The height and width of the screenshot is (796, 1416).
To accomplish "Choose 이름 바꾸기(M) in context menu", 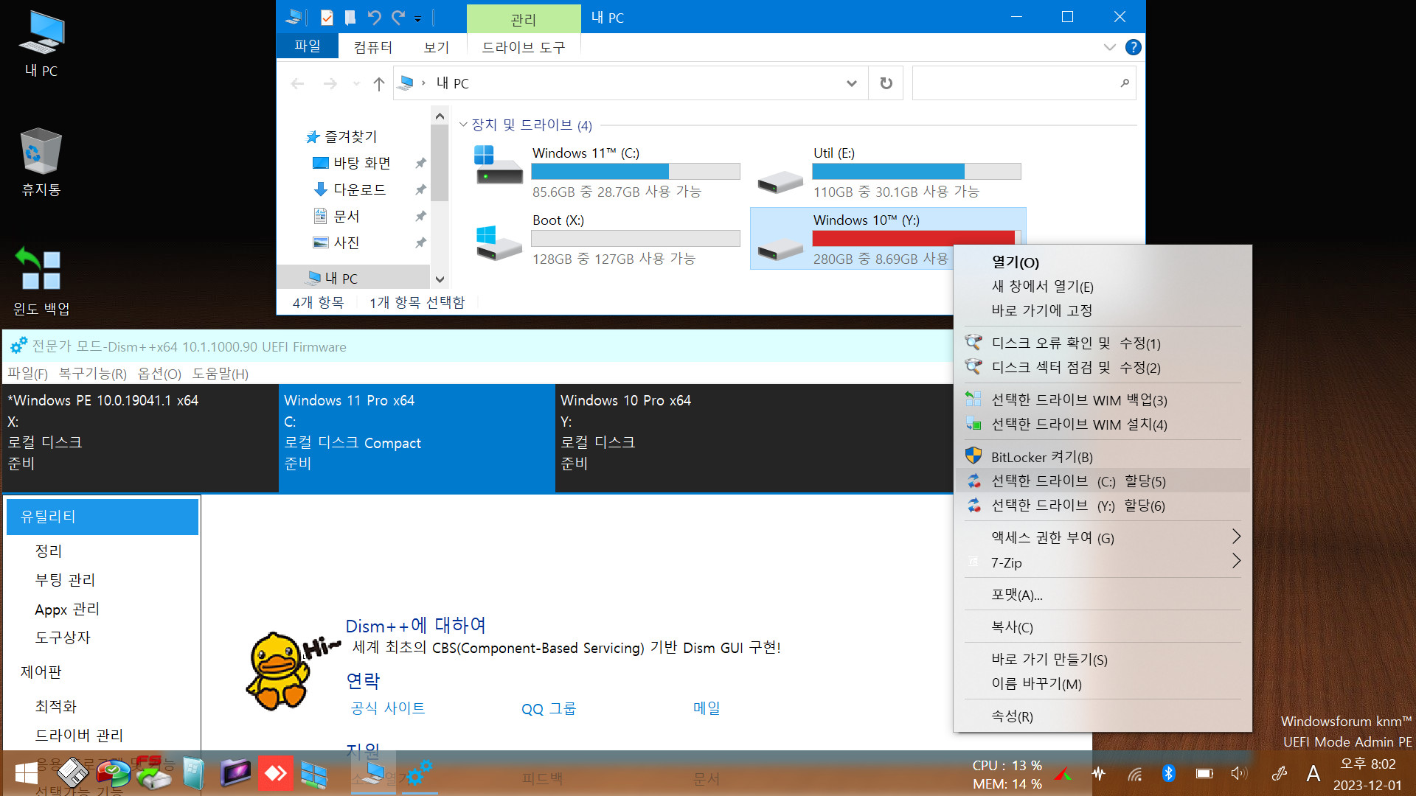I will pyautogui.click(x=1036, y=683).
